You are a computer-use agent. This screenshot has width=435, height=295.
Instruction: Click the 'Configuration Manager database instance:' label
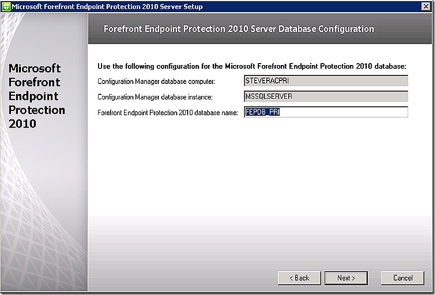tap(155, 97)
